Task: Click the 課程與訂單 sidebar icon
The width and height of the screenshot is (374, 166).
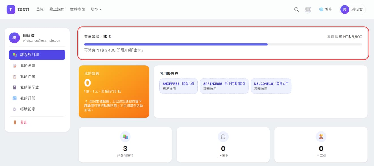Action: pyautogui.click(x=15, y=55)
